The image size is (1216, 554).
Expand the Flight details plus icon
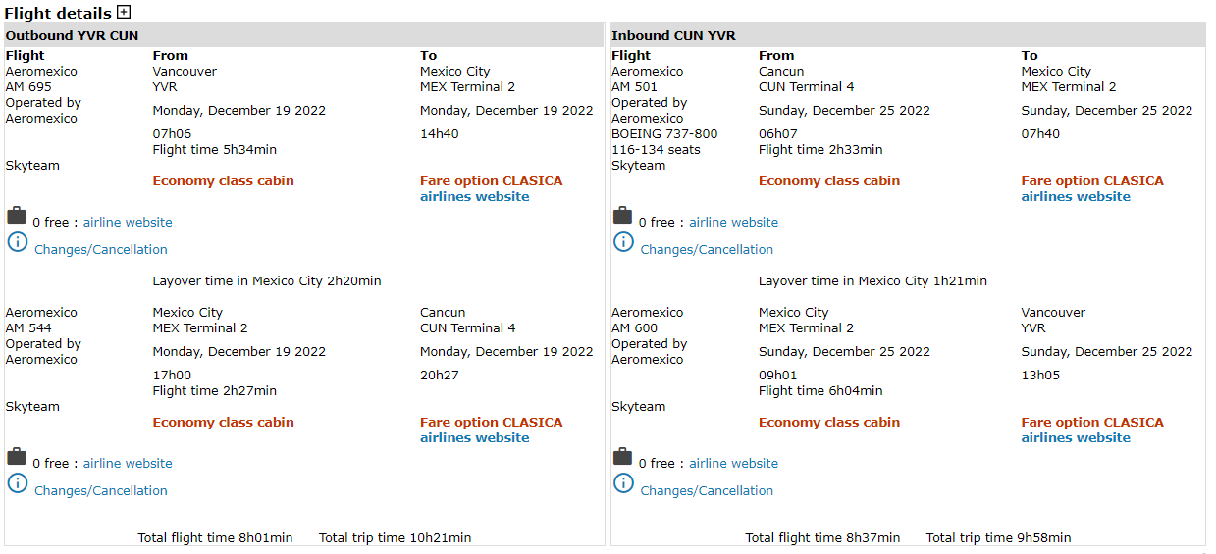tap(124, 13)
